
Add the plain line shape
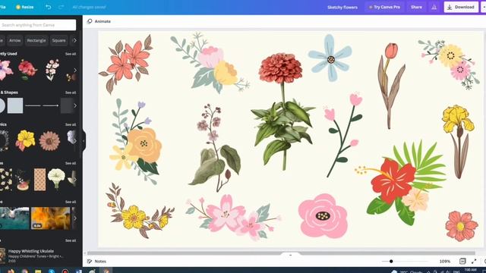[x=33, y=105]
